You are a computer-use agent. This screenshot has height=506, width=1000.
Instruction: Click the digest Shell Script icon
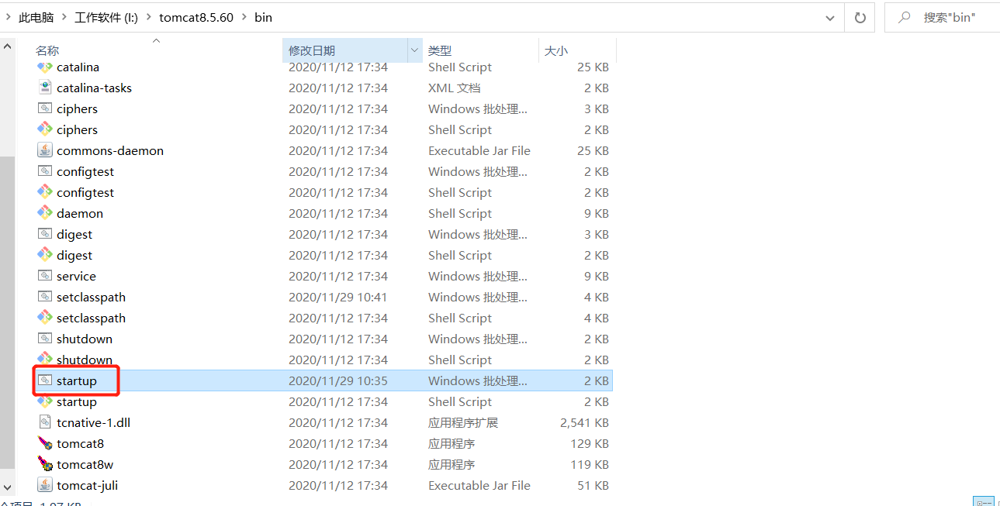tap(45, 255)
